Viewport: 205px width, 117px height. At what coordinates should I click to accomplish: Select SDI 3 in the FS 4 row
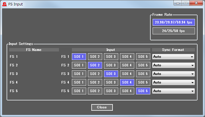(111, 82)
